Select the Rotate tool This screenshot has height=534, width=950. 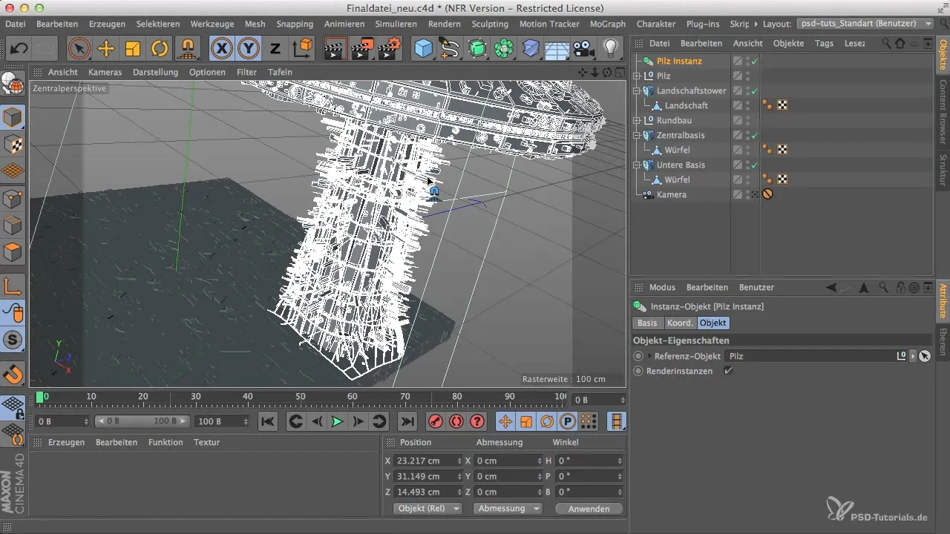[160, 50]
